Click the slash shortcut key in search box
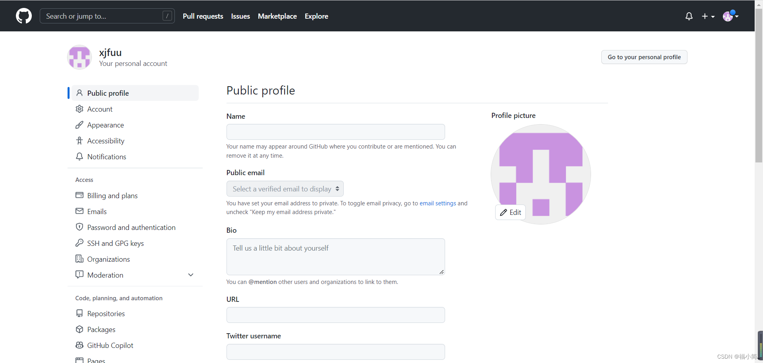The height and width of the screenshot is (363, 763). [x=167, y=16]
